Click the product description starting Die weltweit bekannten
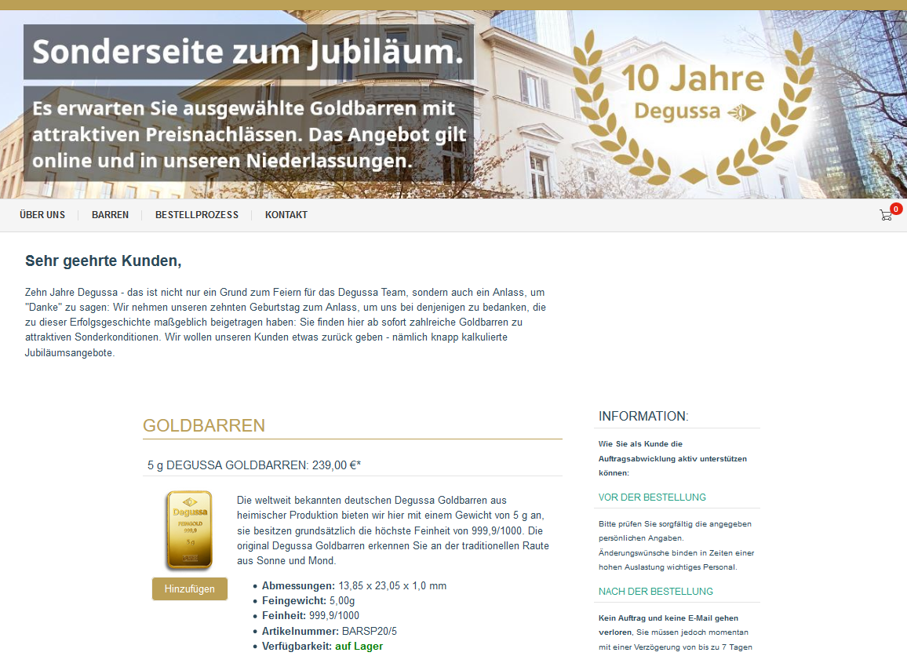Screen dimensions: 907x656 (393, 530)
